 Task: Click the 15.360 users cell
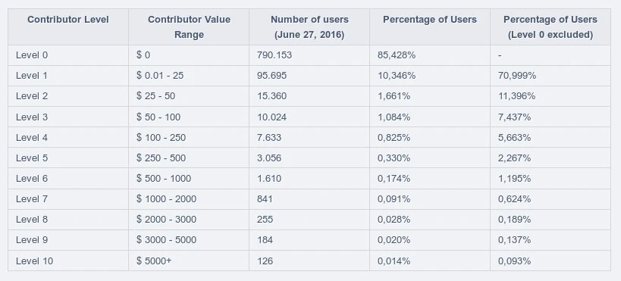pos(271,96)
